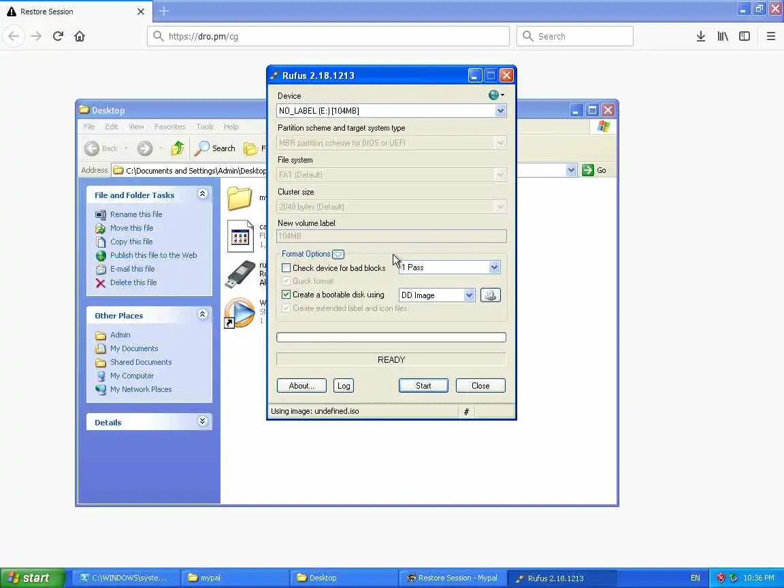The image size is (784, 588).
Task: Click the My Network Places icon
Action: (x=101, y=389)
